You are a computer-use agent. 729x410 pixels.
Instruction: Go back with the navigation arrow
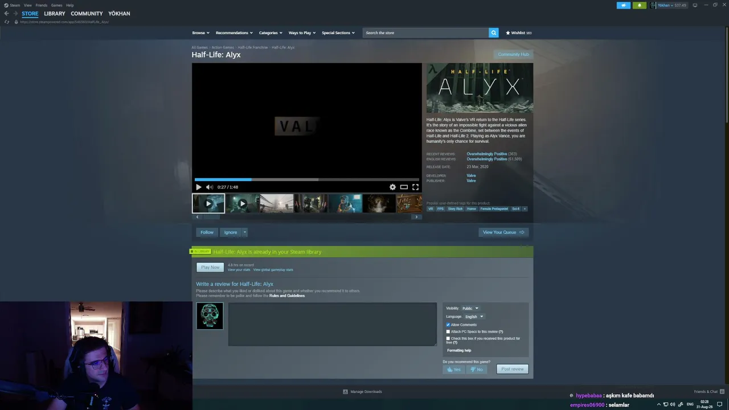point(6,14)
